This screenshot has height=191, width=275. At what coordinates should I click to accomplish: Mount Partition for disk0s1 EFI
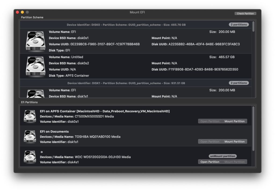(x=234, y=121)
